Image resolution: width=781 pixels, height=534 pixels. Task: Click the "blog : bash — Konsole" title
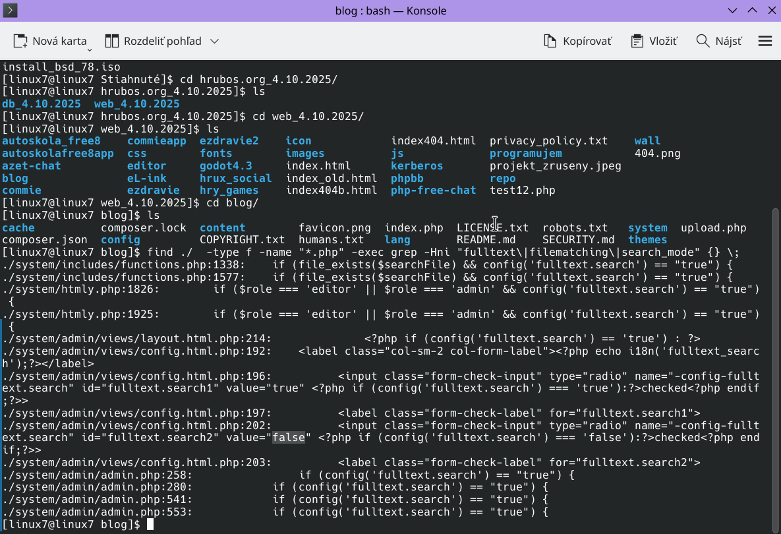[x=390, y=11]
